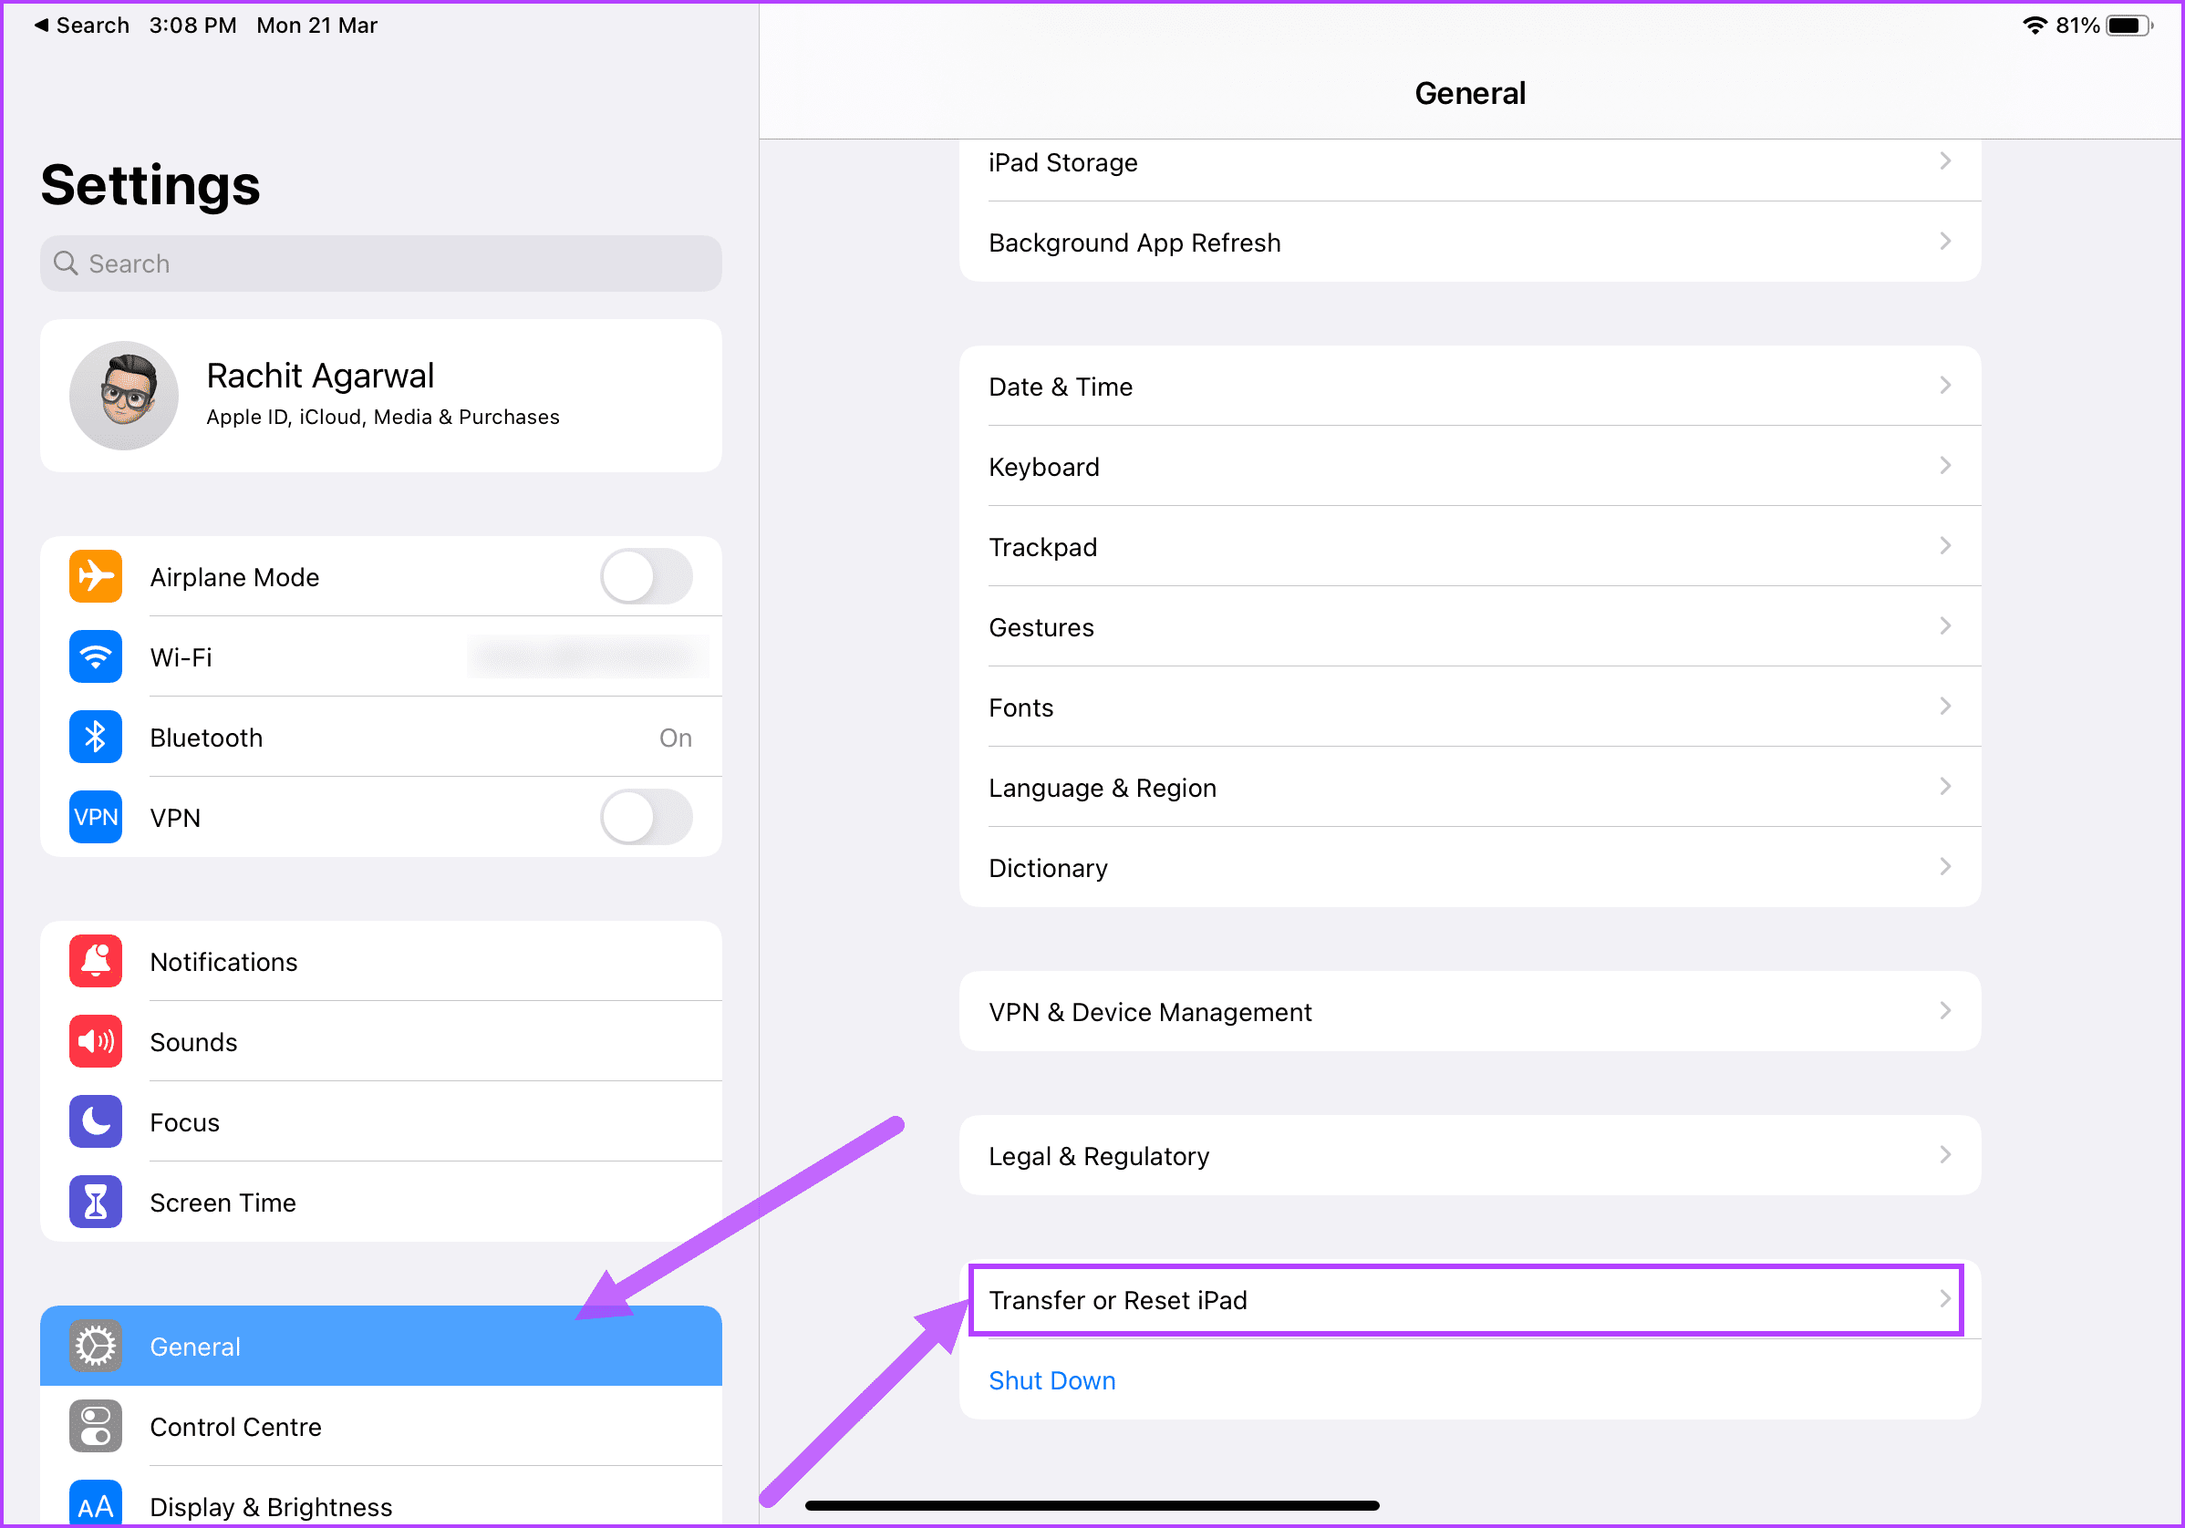This screenshot has width=2185, height=1528.
Task: Click the Control Centre toggles icon
Action: 95,1426
